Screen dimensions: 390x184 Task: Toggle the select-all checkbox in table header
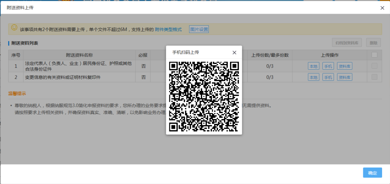(374, 55)
